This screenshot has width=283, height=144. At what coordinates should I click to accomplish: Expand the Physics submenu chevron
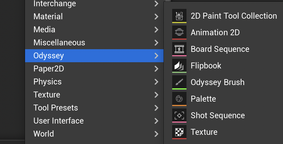pyautogui.click(x=156, y=82)
